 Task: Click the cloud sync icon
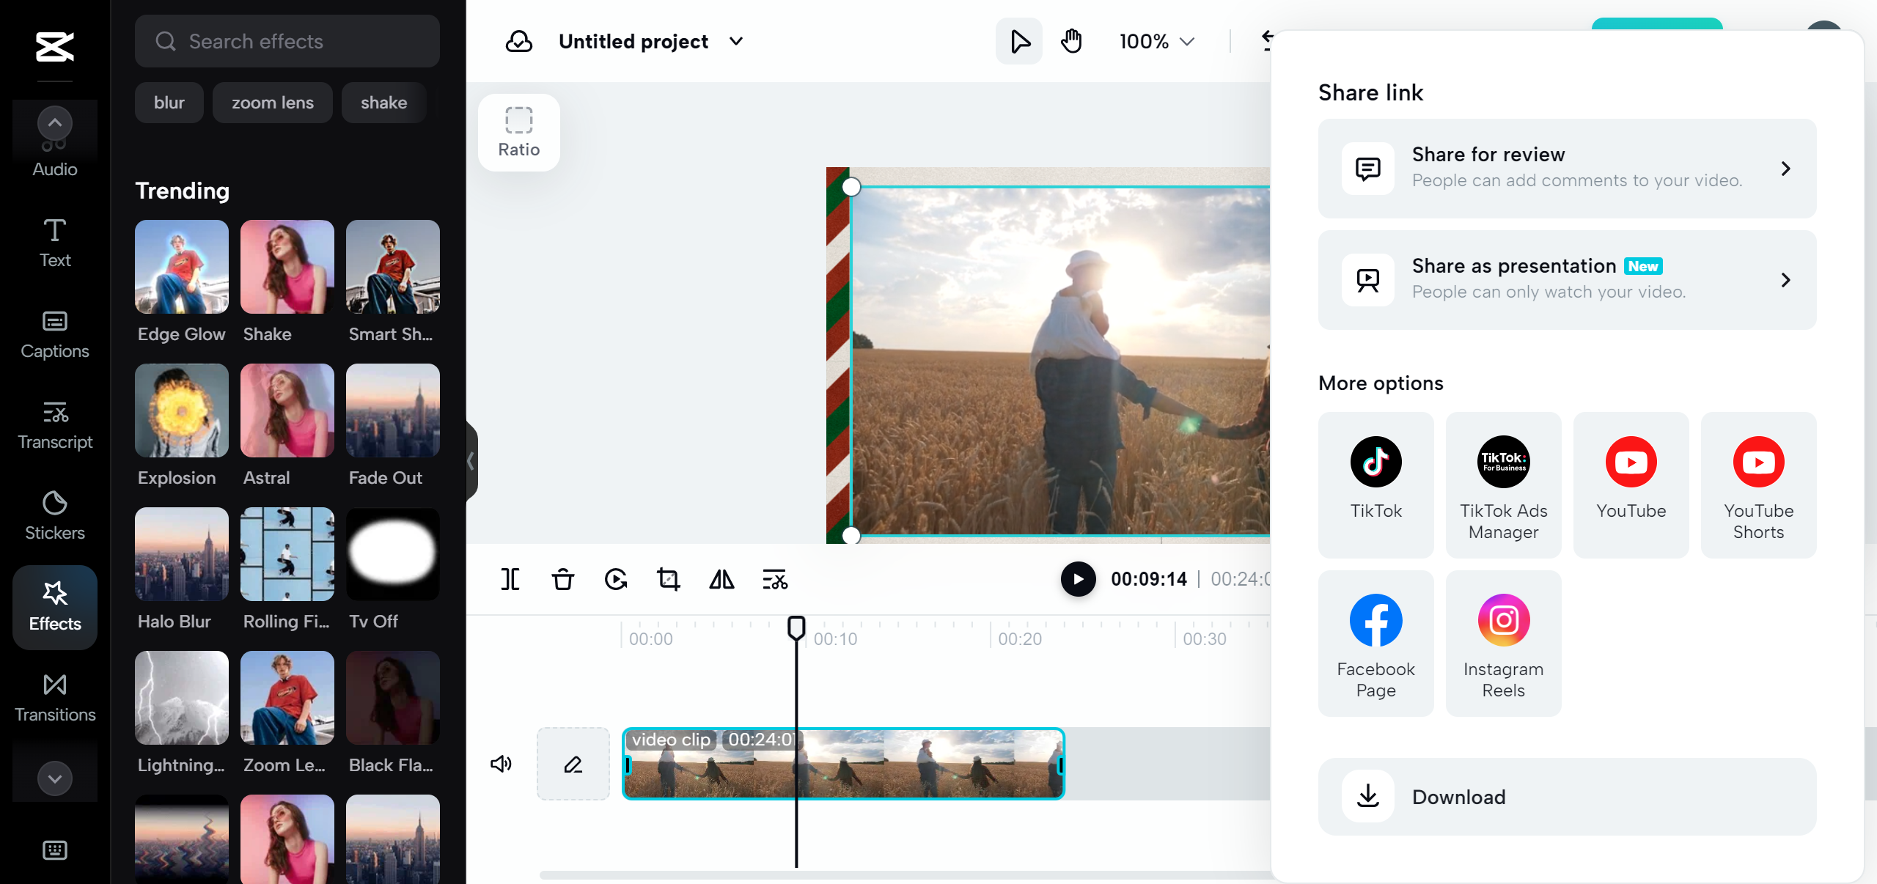[x=519, y=41]
